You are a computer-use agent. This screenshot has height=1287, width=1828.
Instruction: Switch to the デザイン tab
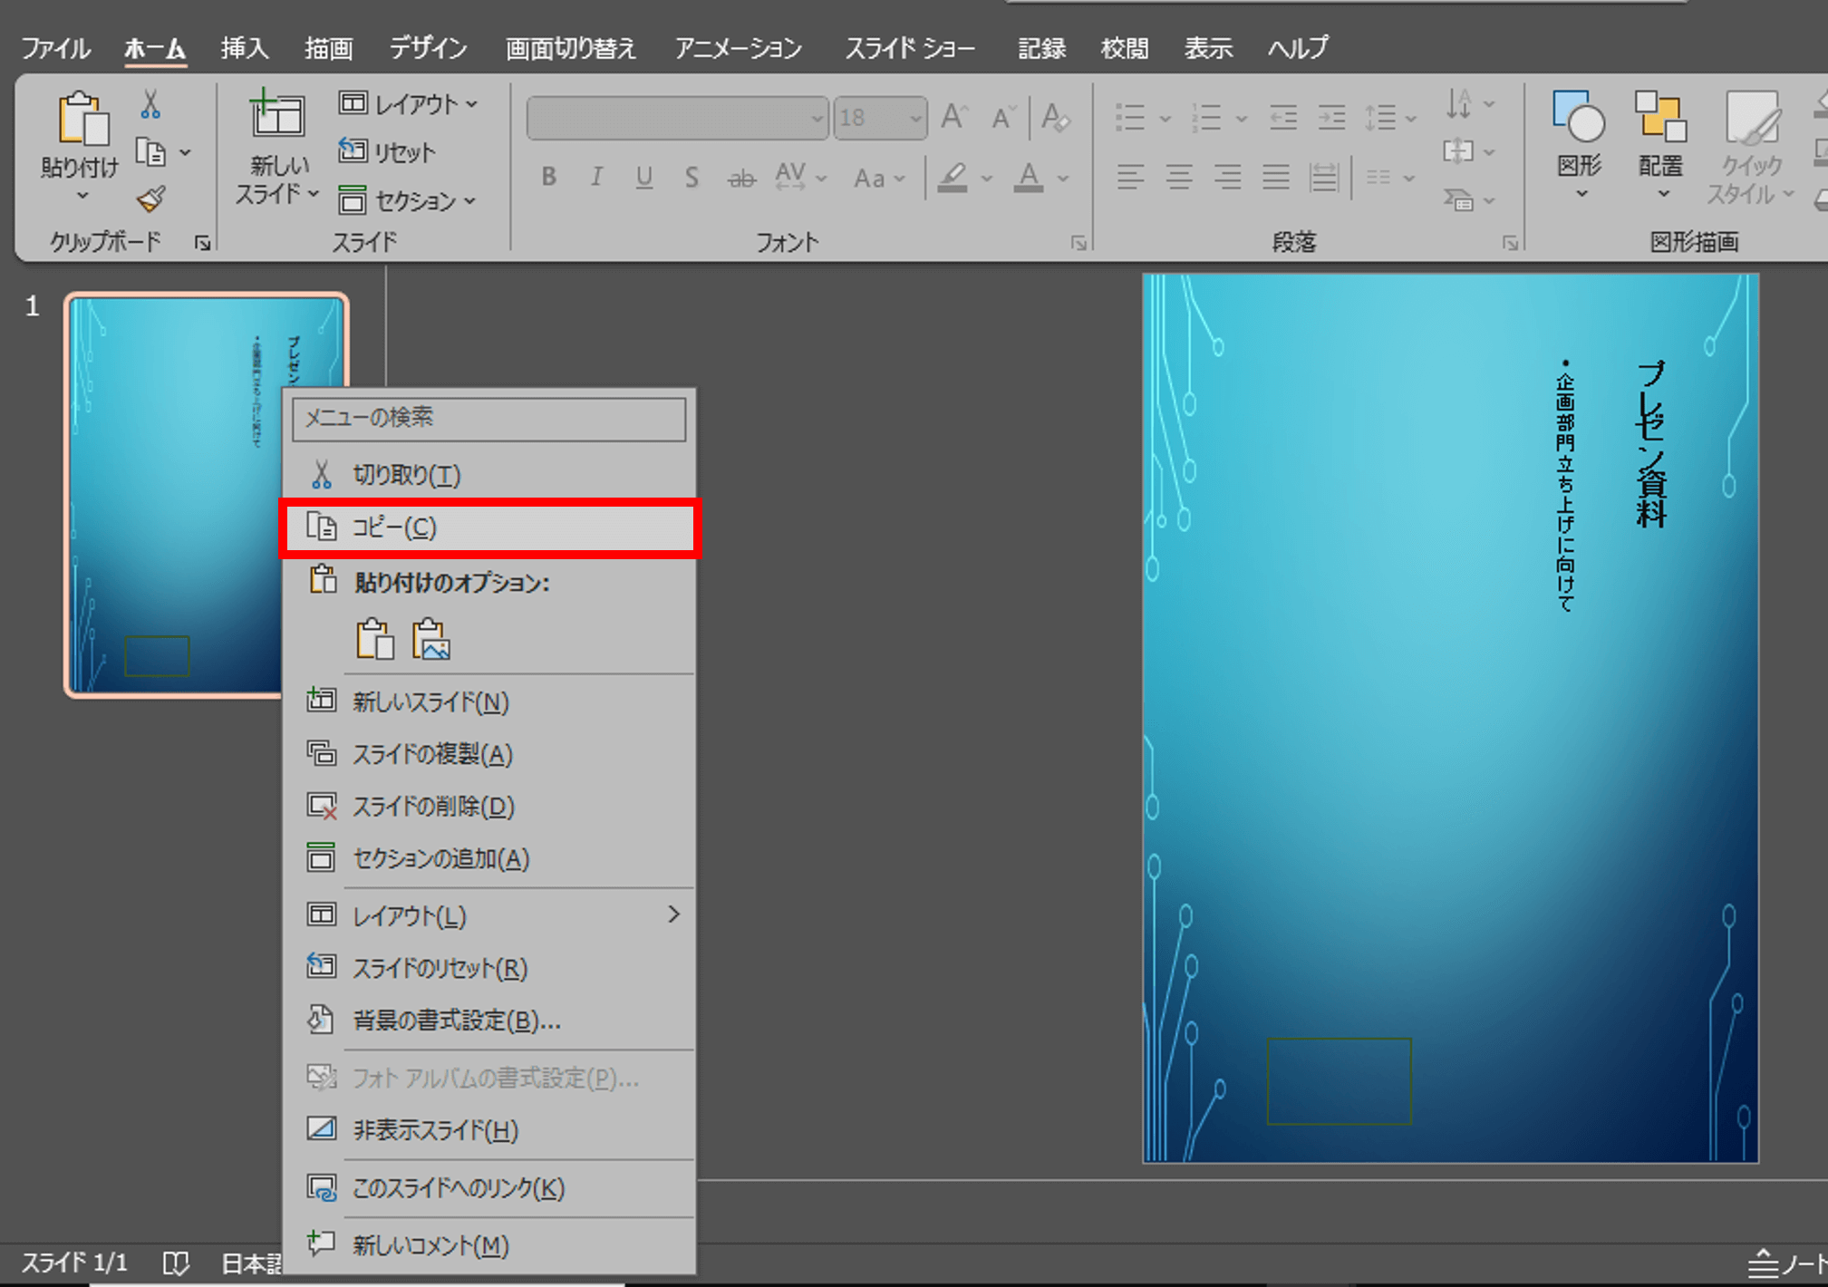pyautogui.click(x=428, y=48)
